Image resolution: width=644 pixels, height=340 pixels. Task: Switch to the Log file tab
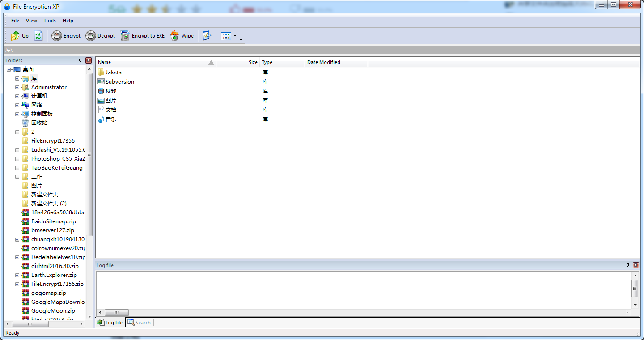coord(110,323)
